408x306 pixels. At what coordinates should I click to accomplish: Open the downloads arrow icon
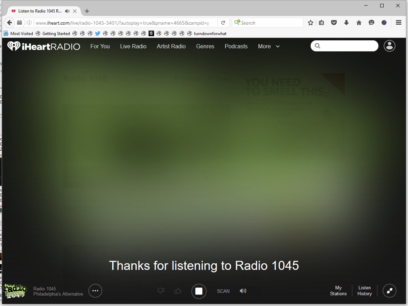[346, 23]
